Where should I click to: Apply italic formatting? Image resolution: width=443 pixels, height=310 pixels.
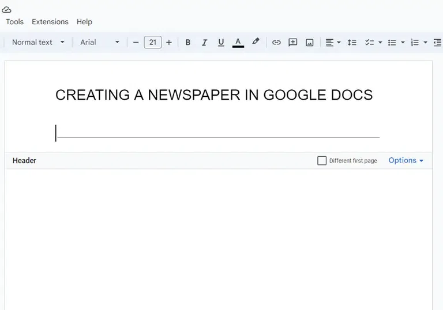point(204,42)
